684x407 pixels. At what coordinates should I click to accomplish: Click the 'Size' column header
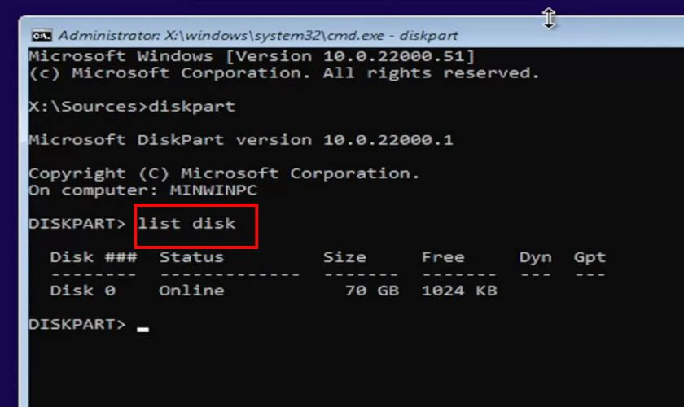point(344,257)
